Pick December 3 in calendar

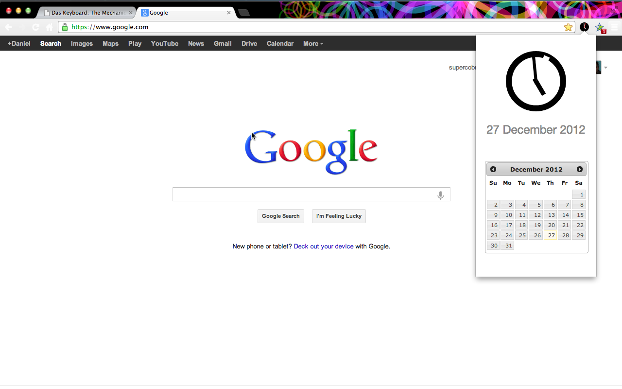click(507, 205)
